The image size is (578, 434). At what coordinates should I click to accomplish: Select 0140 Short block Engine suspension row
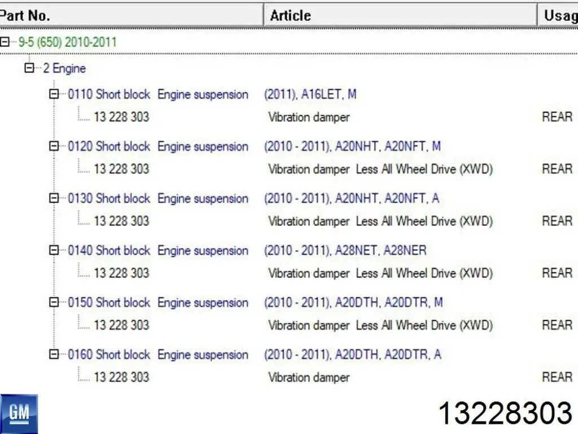coord(158,250)
